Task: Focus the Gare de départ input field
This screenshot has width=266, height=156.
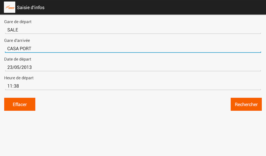Action: 133,30
